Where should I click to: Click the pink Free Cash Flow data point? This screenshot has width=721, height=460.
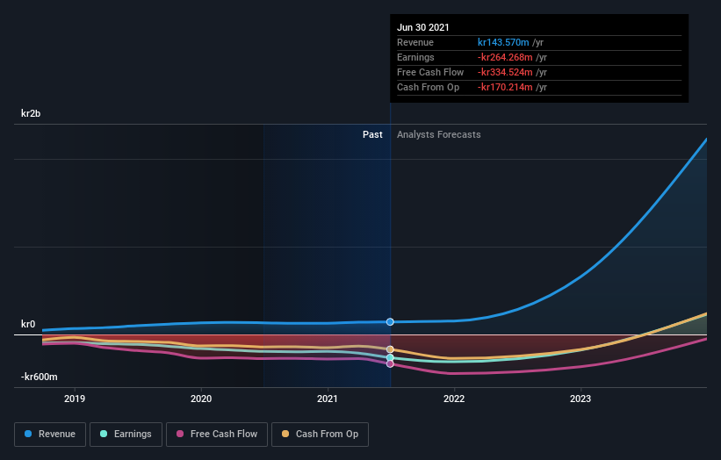pos(390,364)
